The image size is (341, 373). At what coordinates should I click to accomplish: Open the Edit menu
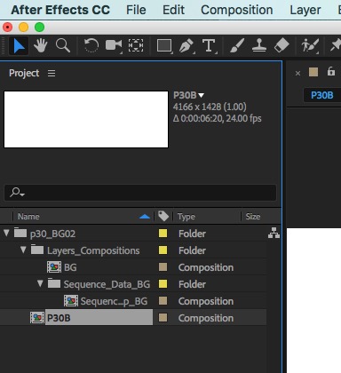(173, 10)
